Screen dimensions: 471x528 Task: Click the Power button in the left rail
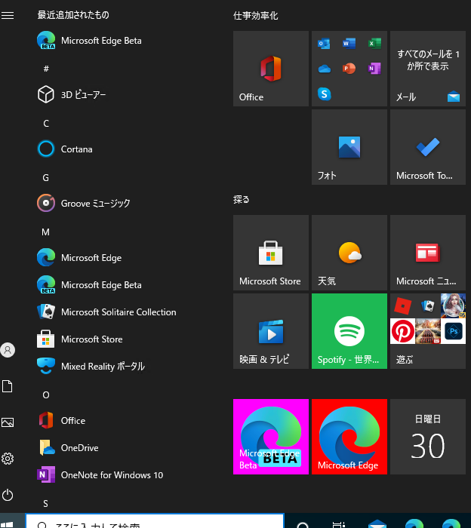8,495
